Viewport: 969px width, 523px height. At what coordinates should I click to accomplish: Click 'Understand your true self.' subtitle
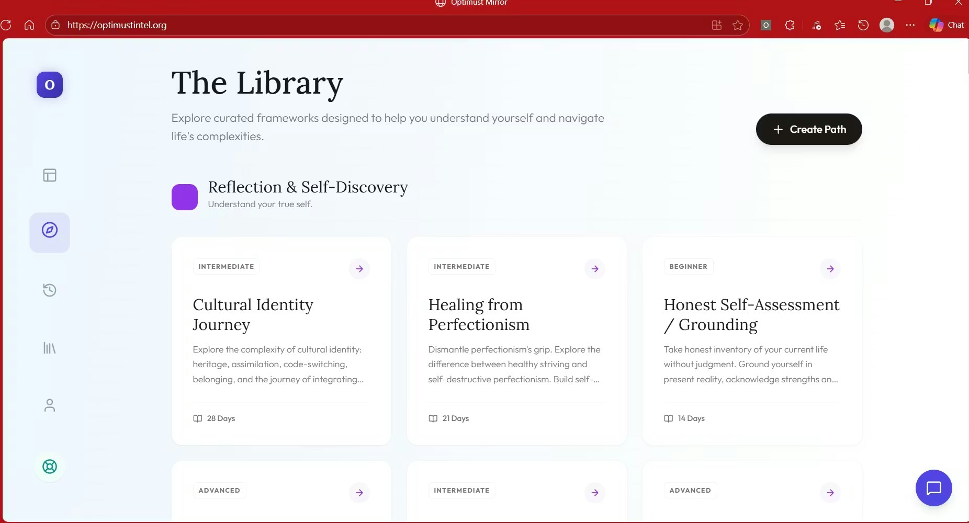[x=260, y=204]
